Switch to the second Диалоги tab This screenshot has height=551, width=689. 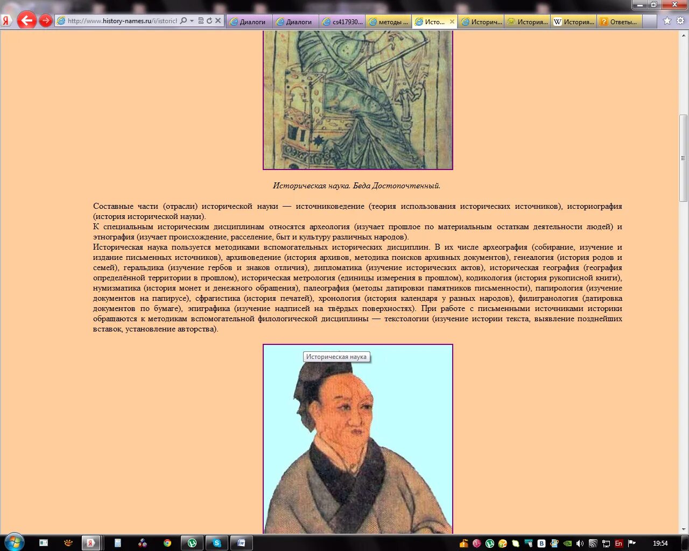click(x=296, y=22)
